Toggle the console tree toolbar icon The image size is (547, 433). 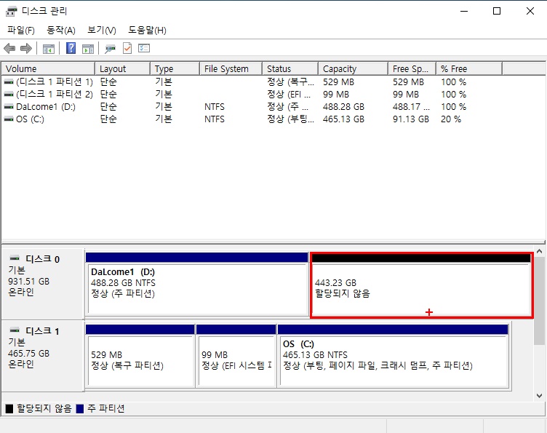pos(49,49)
